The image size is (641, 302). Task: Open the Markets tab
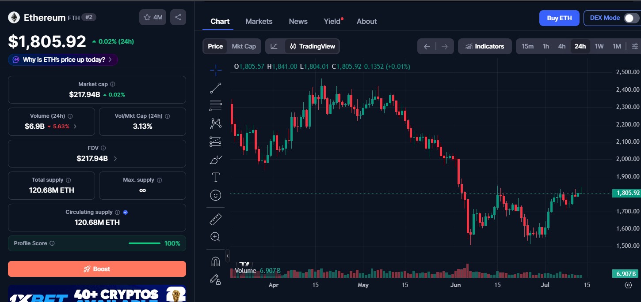click(259, 21)
